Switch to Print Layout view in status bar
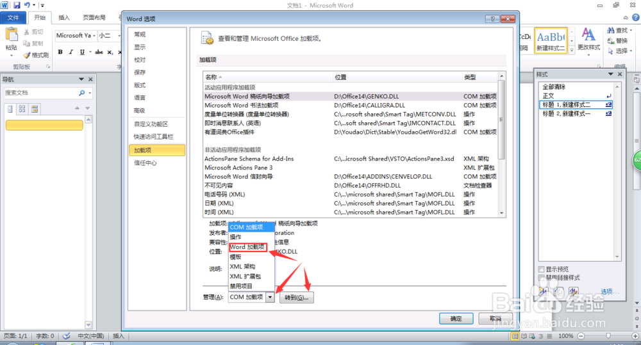Screen dimensions: 641x345 (x=515, y=336)
